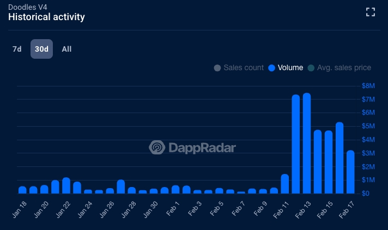This screenshot has width=388, height=230.
Task: Toggle the Sales count legend dot
Action: pyautogui.click(x=217, y=68)
